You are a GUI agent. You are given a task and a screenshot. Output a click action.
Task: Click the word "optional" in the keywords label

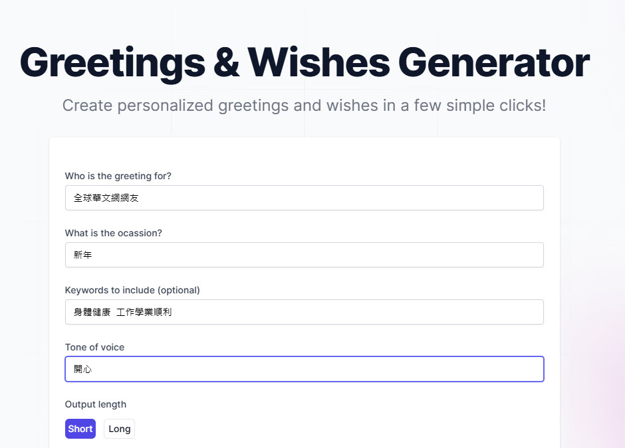(x=178, y=290)
